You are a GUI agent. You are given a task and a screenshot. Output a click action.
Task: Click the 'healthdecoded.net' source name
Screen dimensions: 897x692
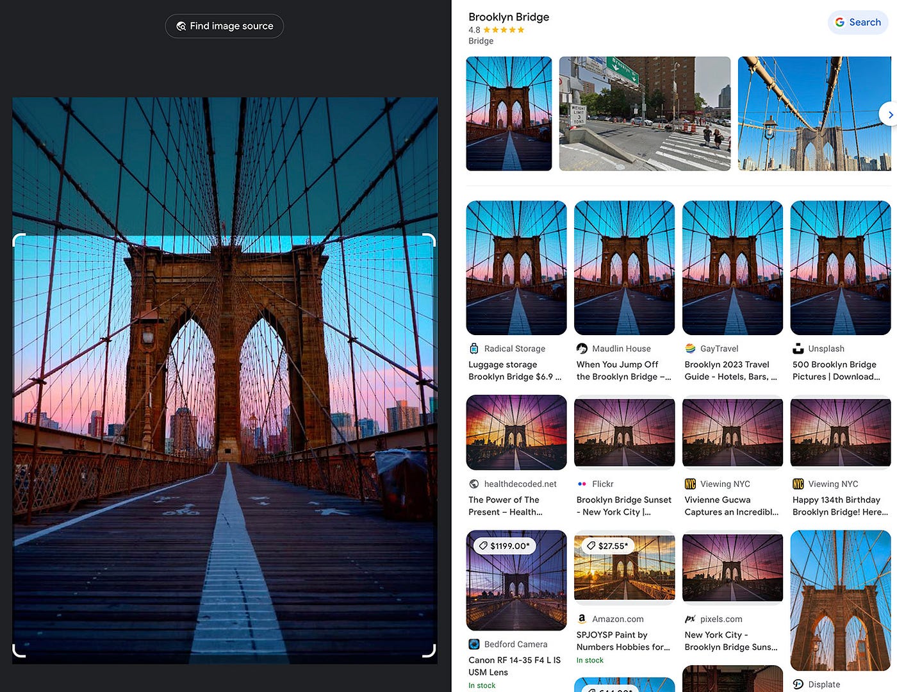click(520, 484)
